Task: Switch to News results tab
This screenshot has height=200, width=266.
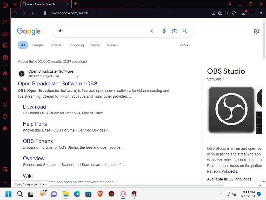Action: click(x=95, y=45)
